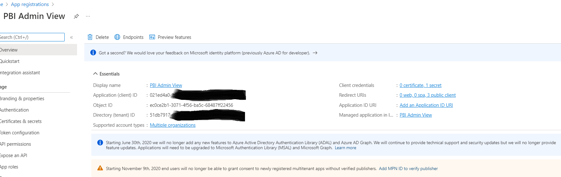The image size is (561, 177).
Task: Click the Application (client) ID value
Action: [x=197, y=95]
